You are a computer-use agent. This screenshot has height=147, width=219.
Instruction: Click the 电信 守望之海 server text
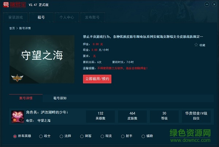click(38, 120)
